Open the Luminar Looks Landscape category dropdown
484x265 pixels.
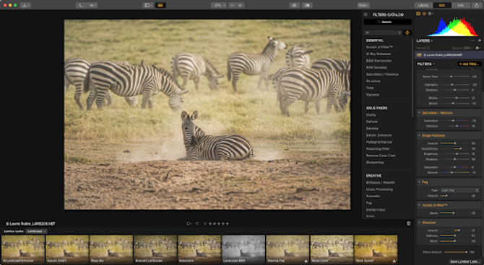pos(36,231)
